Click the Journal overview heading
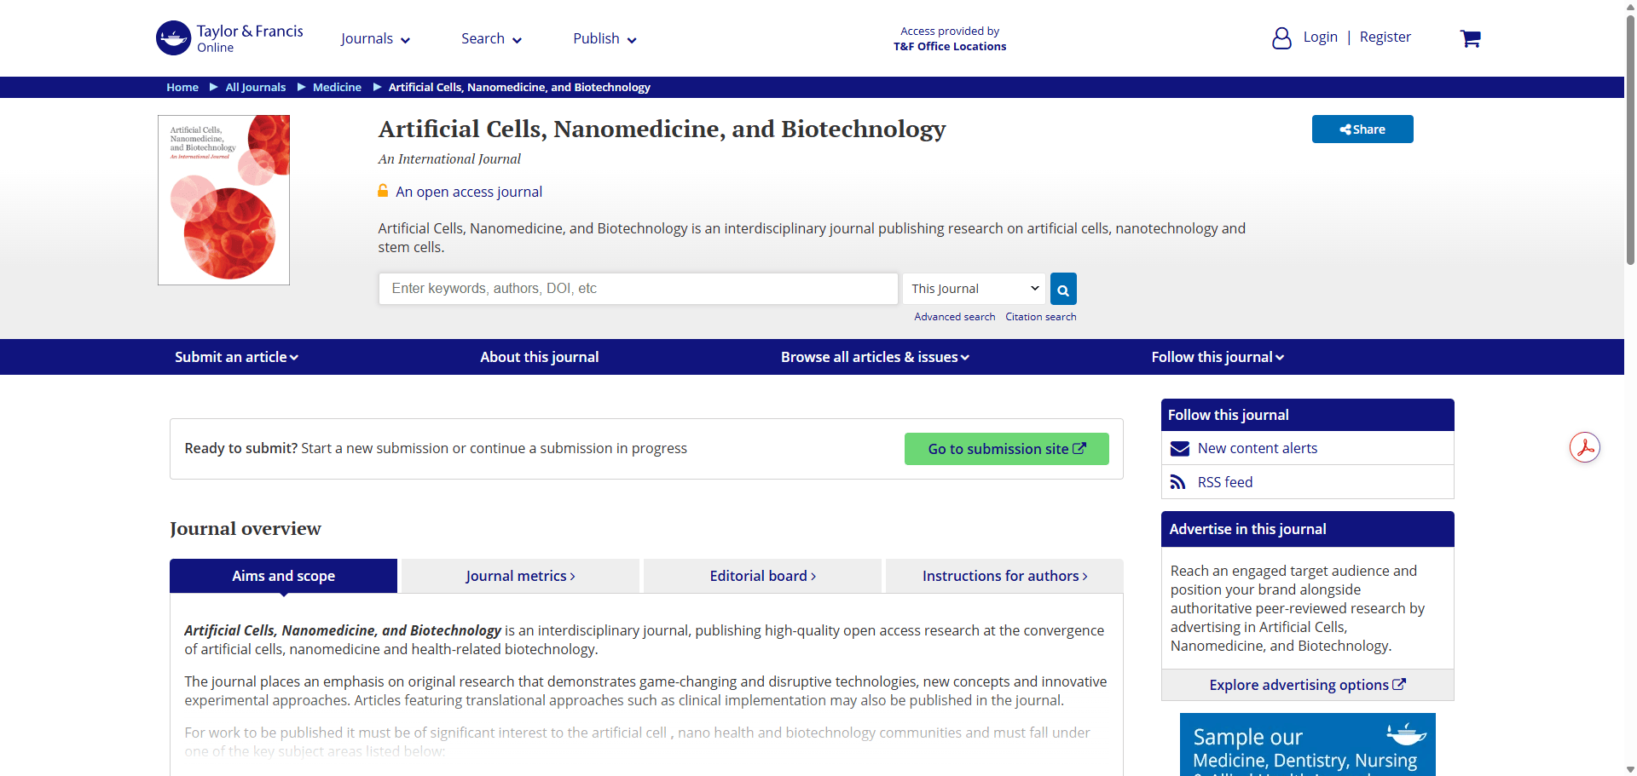This screenshot has width=1637, height=776. (x=246, y=529)
